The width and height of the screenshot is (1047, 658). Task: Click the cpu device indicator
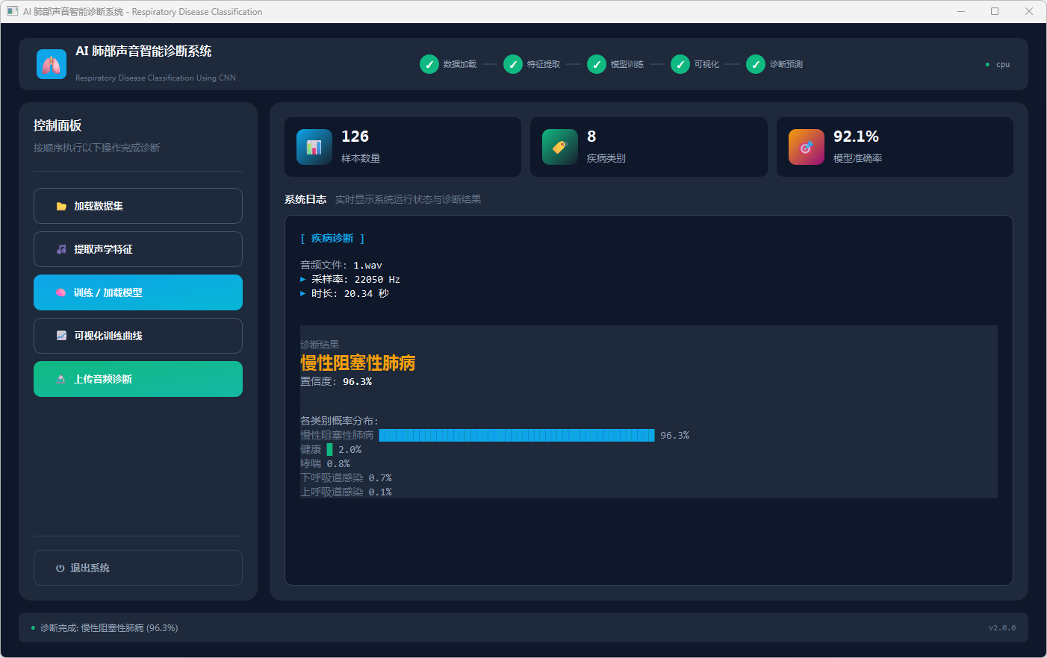[1002, 65]
